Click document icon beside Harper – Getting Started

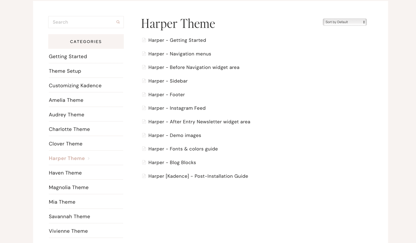pos(144,40)
